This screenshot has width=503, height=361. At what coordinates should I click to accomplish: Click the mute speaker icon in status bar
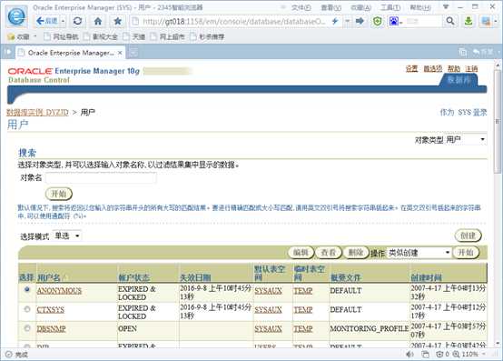[409, 355]
